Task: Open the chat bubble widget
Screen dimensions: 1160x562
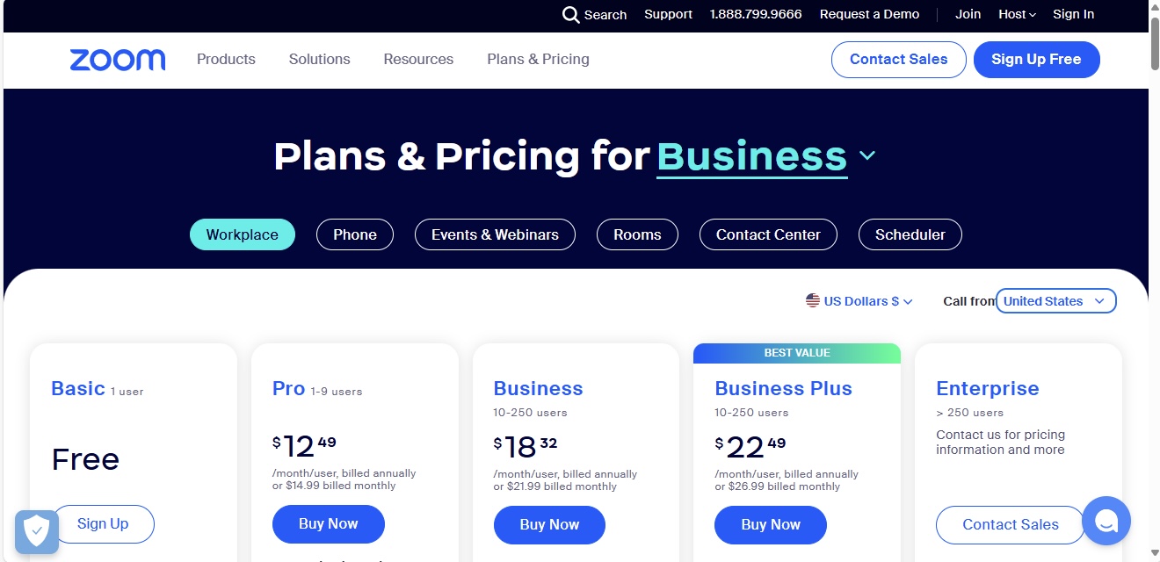Action: coord(1106,521)
